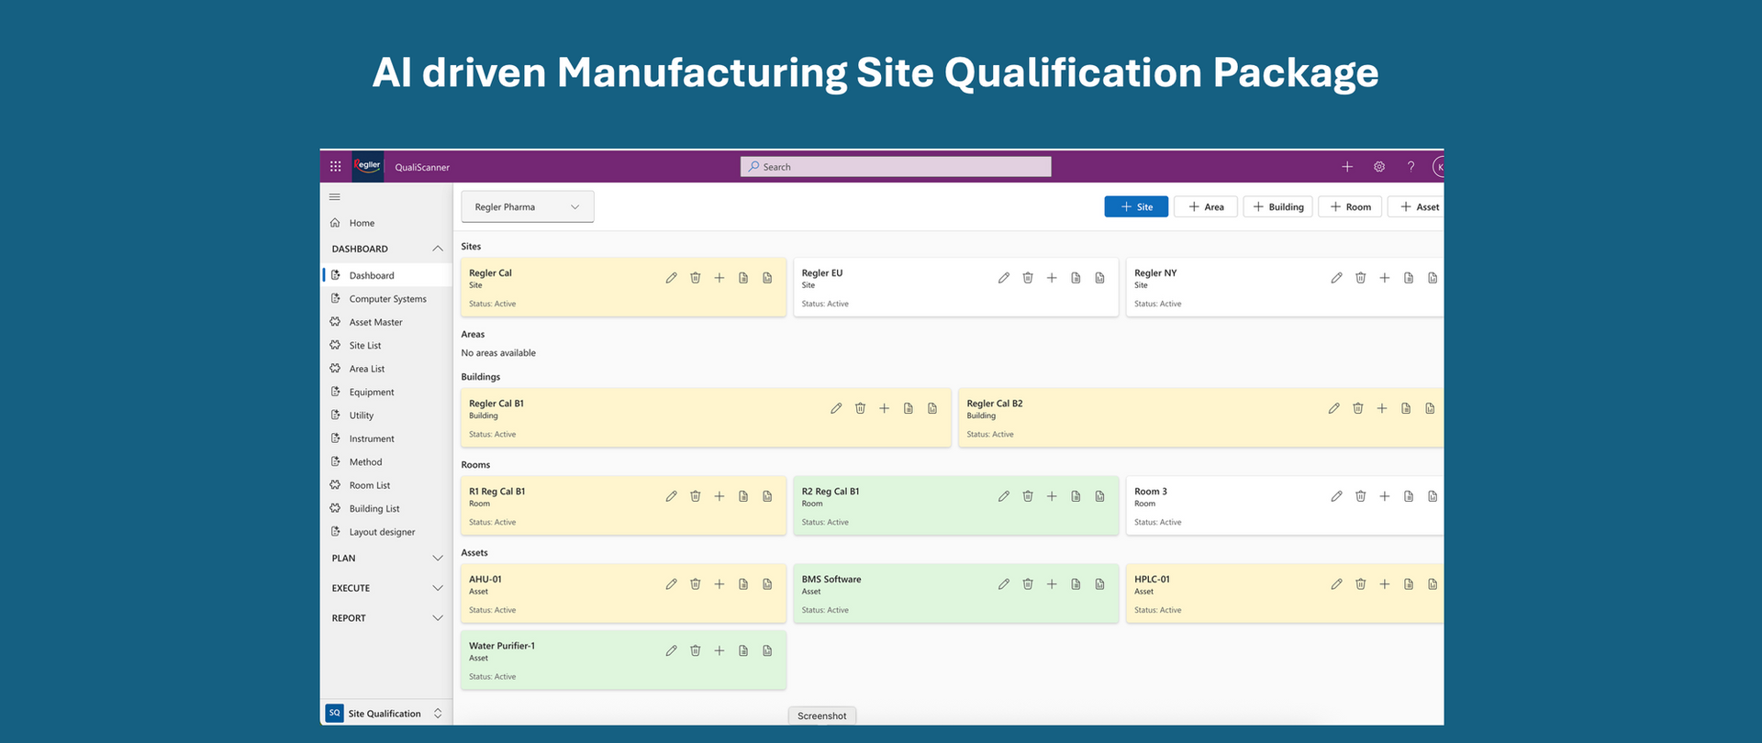Open the help question mark icon
The height and width of the screenshot is (743, 1762).
[x=1411, y=167]
